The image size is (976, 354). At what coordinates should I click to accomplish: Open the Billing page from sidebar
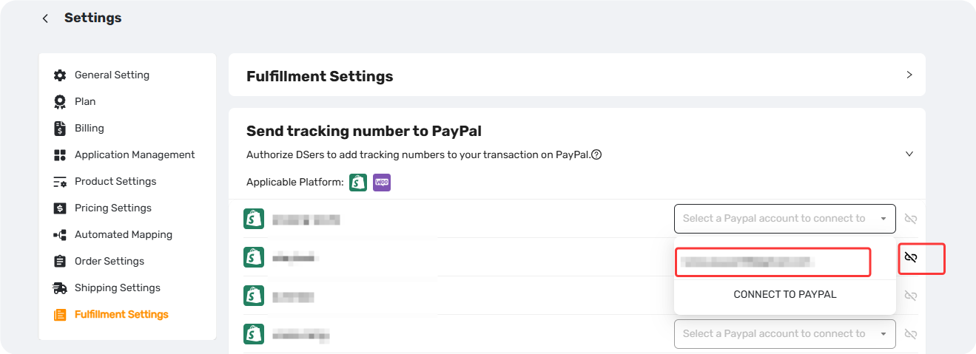[89, 128]
